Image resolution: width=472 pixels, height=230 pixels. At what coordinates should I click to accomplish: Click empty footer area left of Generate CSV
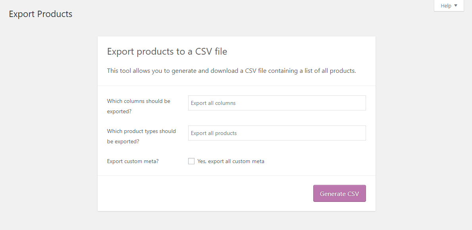click(x=205, y=193)
